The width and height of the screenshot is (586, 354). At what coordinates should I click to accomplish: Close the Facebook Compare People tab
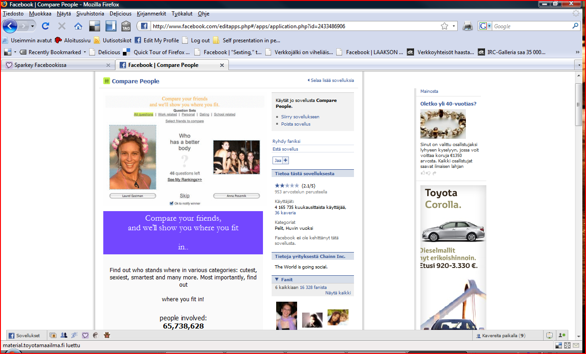coord(222,65)
